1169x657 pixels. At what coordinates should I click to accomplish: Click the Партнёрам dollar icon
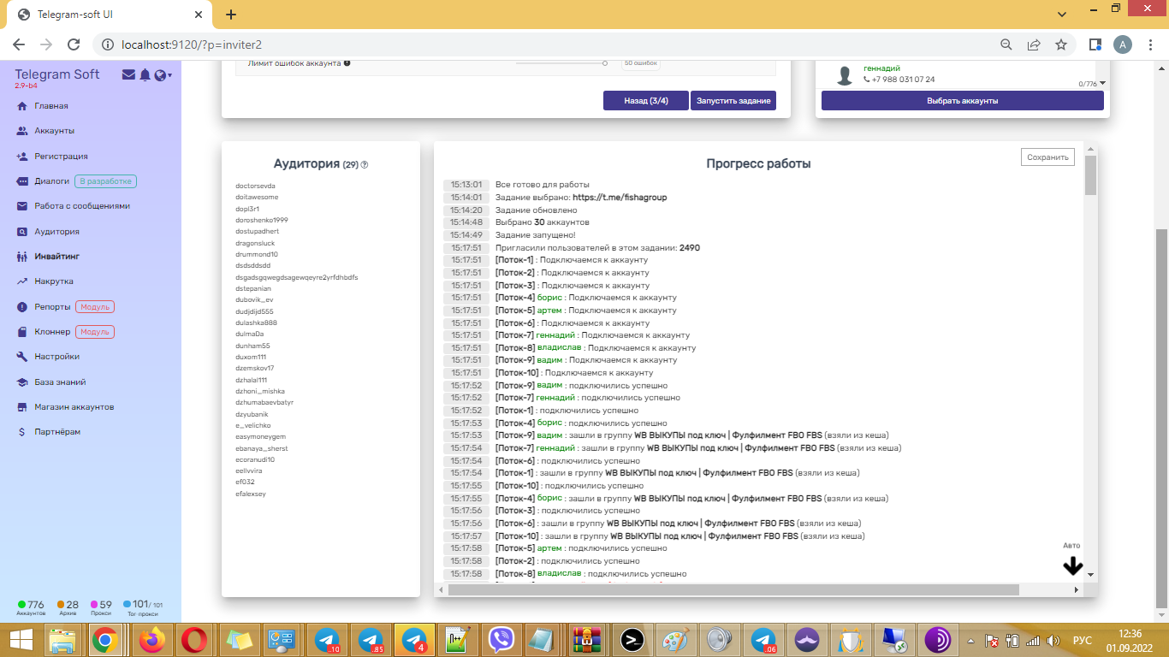click(21, 432)
